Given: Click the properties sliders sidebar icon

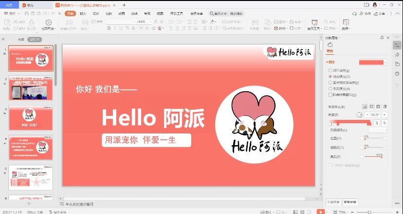Looking at the screenshot, I should tap(397, 45).
